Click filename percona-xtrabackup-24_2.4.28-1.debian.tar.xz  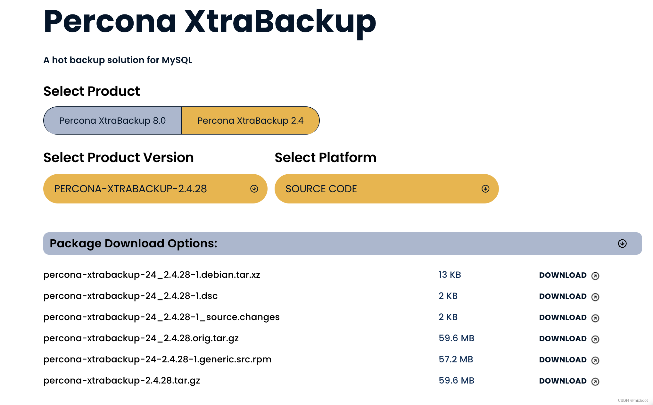152,275
